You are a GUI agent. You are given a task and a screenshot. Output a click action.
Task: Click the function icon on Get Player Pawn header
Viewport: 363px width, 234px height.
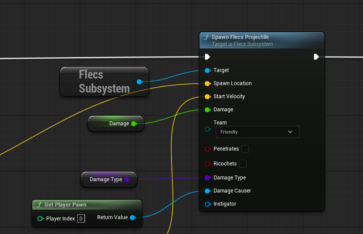pos(39,205)
